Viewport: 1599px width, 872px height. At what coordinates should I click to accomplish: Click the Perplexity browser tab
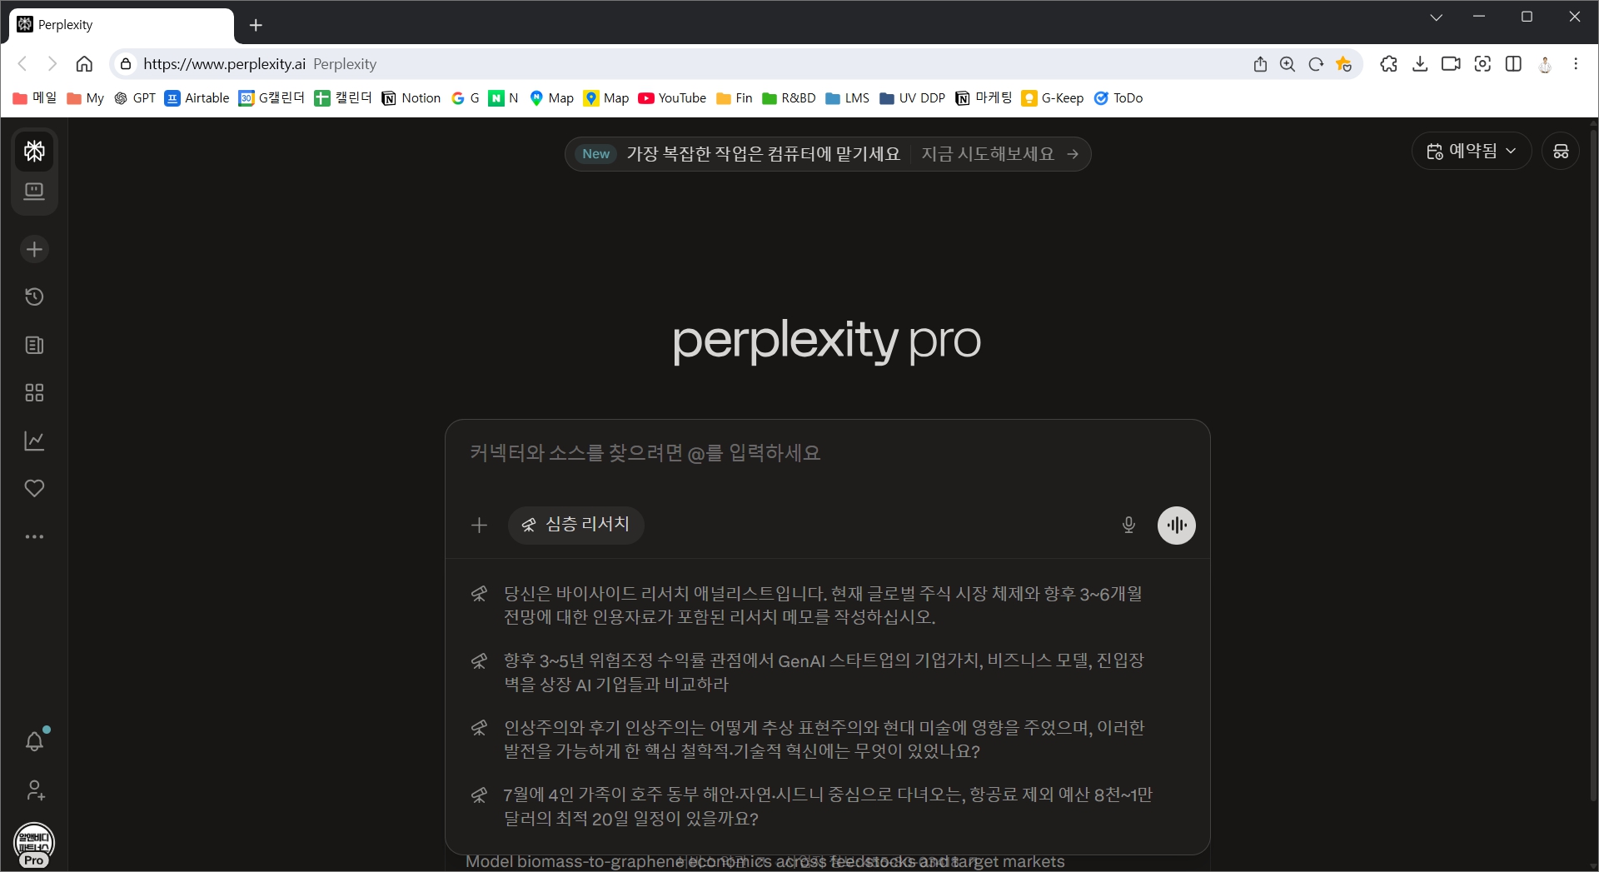122,25
